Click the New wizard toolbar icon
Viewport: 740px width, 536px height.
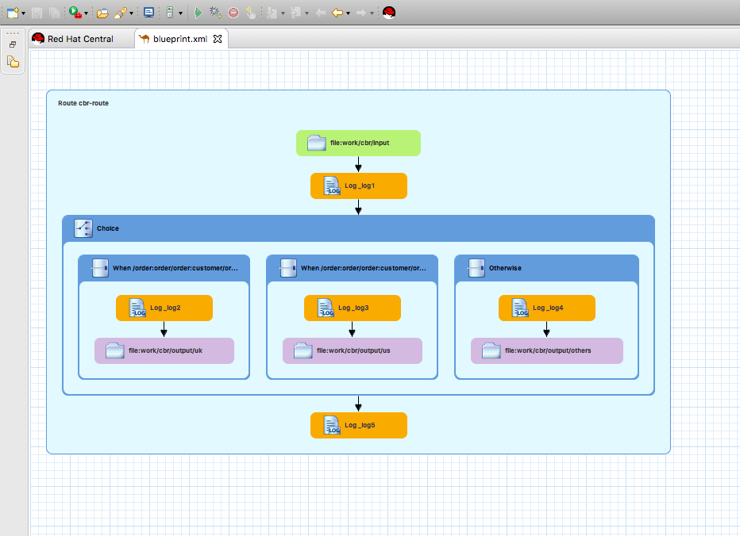12,13
